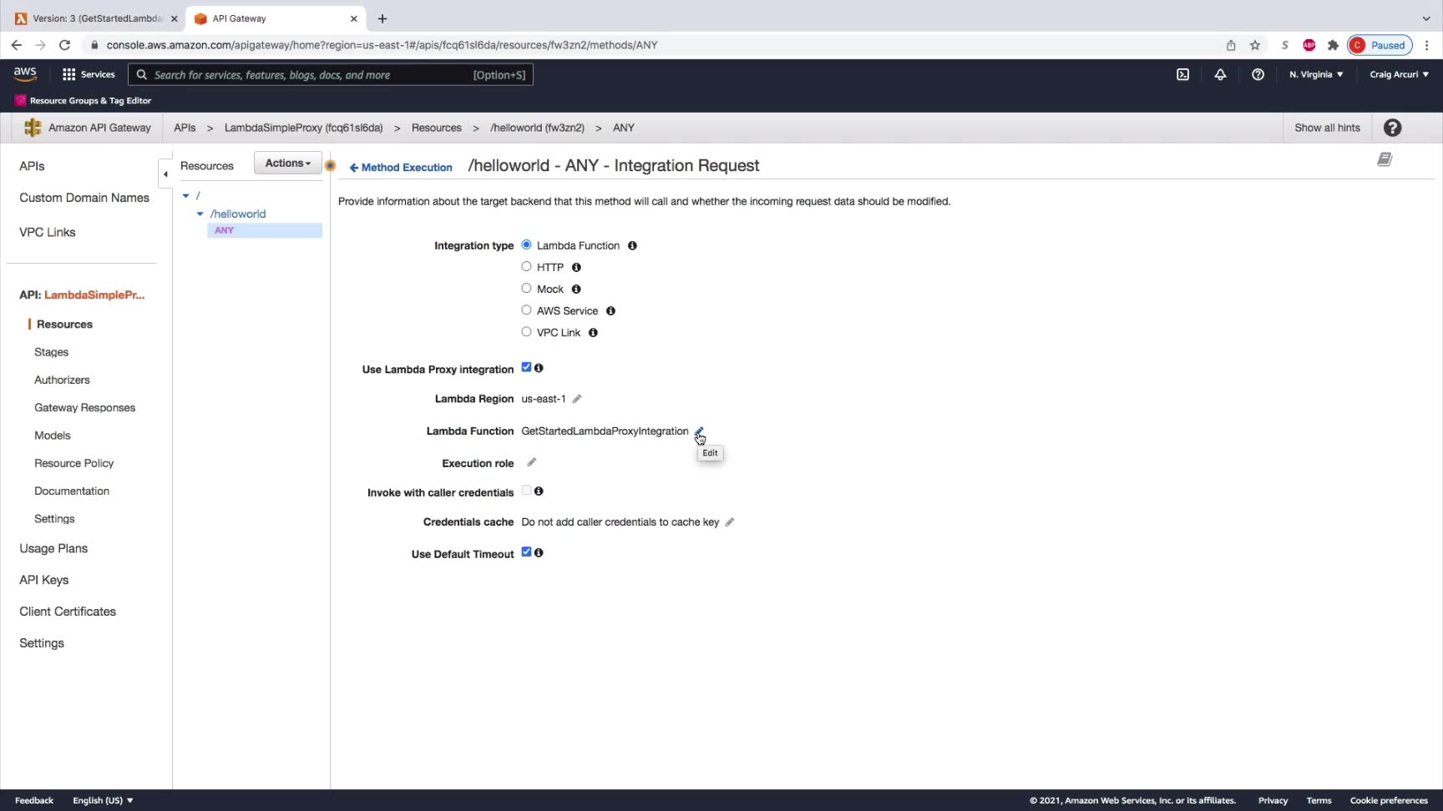Click the Show all hints button

[x=1327, y=128]
